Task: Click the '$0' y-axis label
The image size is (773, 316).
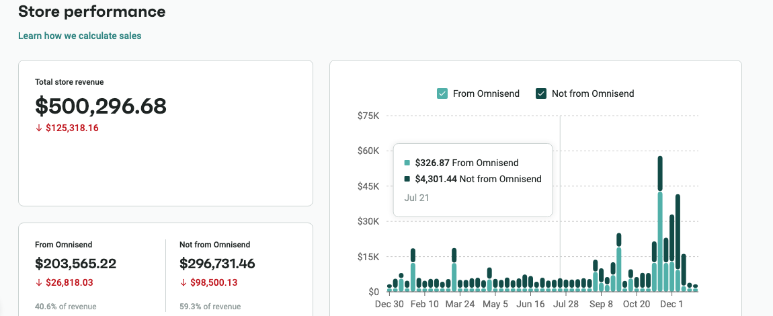Action: coord(374,292)
